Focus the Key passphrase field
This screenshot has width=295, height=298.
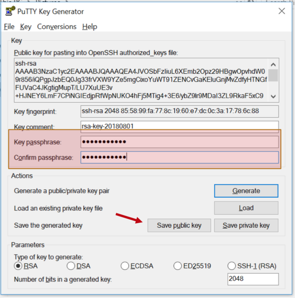[179, 142]
